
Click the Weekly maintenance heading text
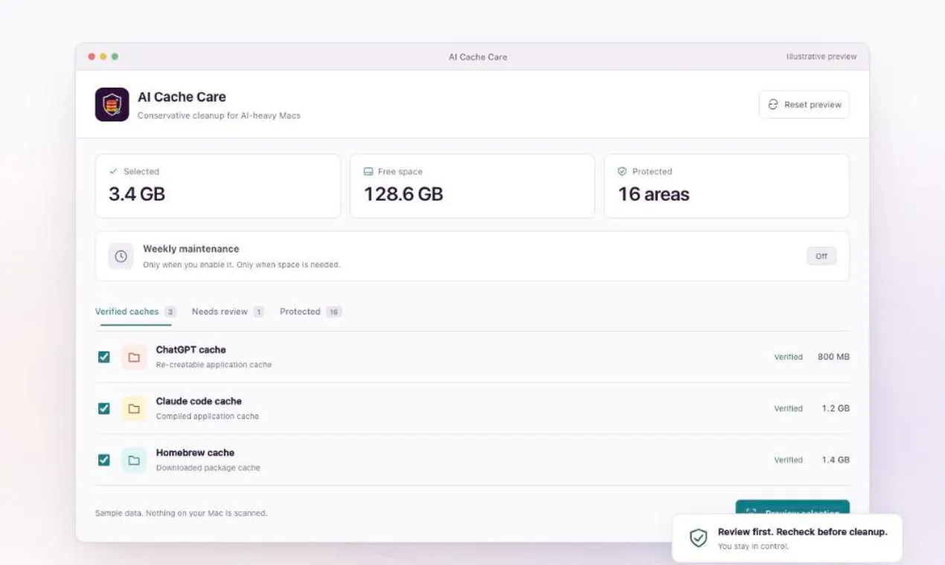click(x=191, y=249)
